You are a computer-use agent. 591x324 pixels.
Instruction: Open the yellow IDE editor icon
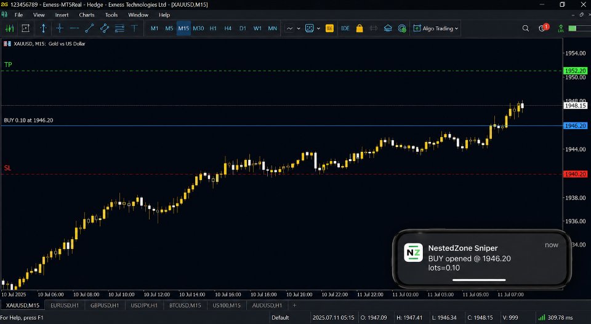click(x=329, y=28)
